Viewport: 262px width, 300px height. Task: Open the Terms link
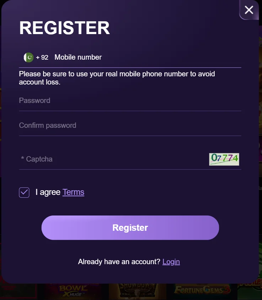point(73,192)
